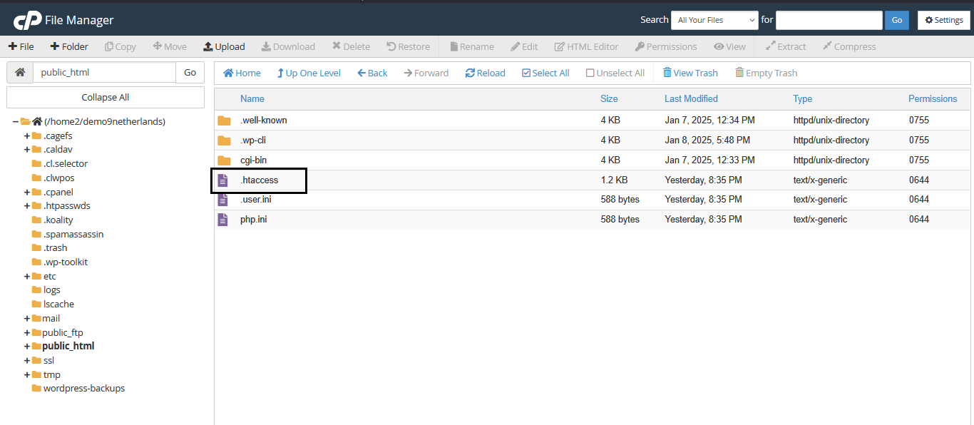
Task: Select wordpress-backups in folder tree
Action: [x=83, y=388]
